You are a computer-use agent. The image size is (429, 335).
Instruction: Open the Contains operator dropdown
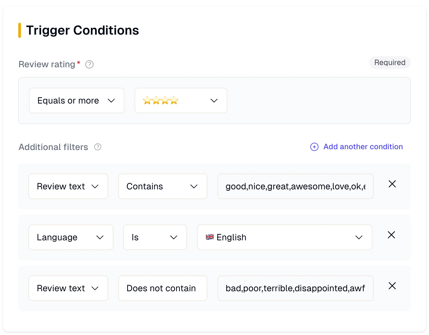point(163,186)
